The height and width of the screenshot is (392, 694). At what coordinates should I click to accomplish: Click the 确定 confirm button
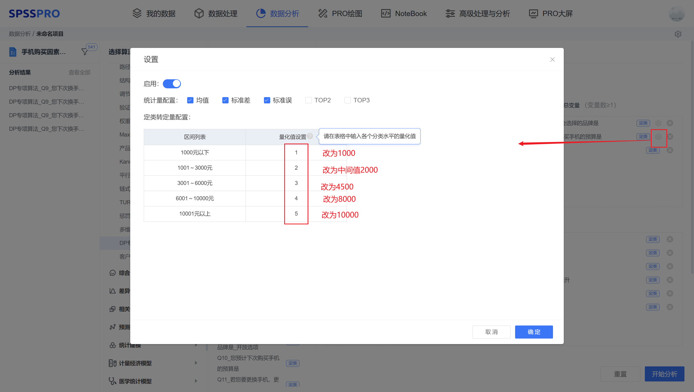click(x=534, y=332)
